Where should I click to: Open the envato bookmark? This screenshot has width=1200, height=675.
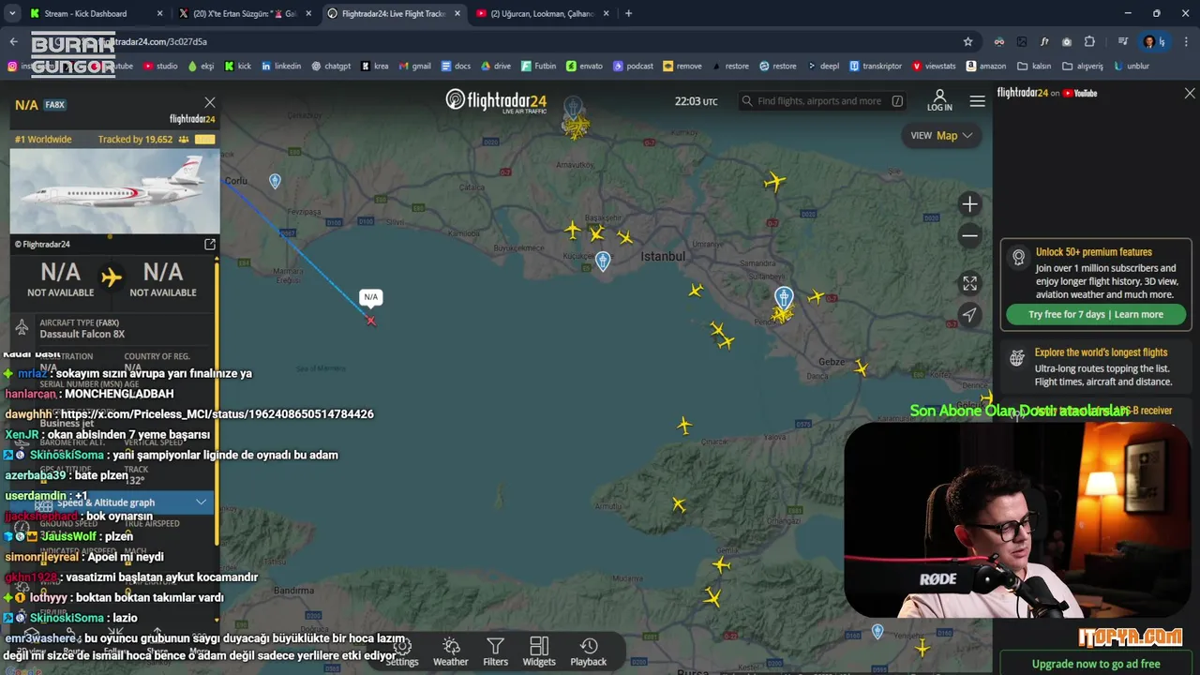584,67
